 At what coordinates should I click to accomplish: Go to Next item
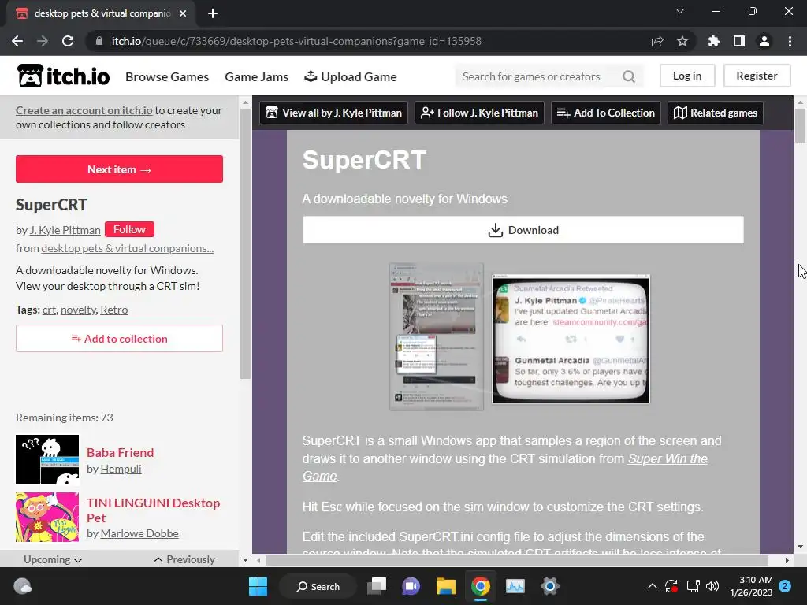pyautogui.click(x=120, y=169)
